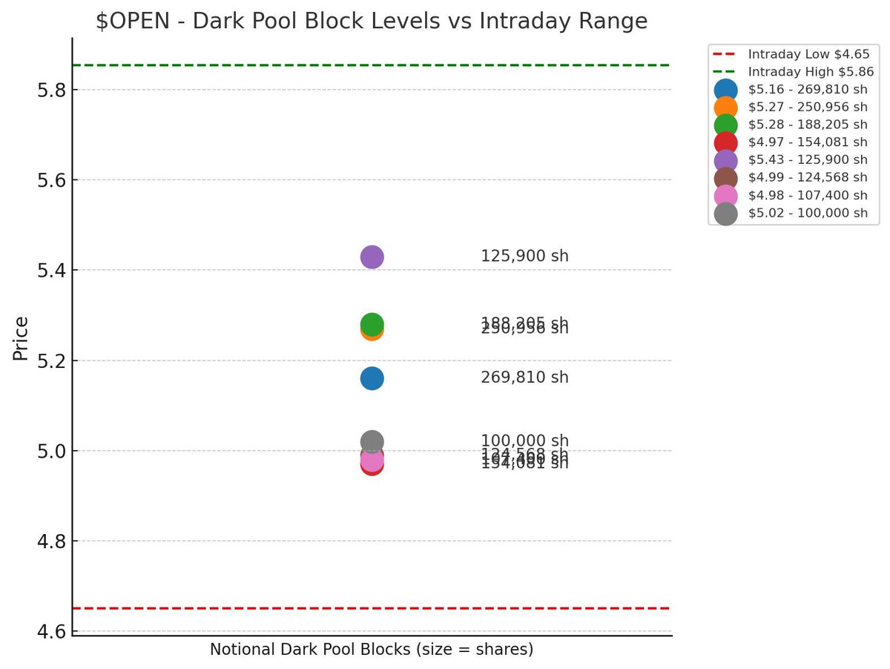The width and height of the screenshot is (890, 669).
Task: Click the legend entry '$5.16 - 269,810 sh'
Action: [790, 90]
